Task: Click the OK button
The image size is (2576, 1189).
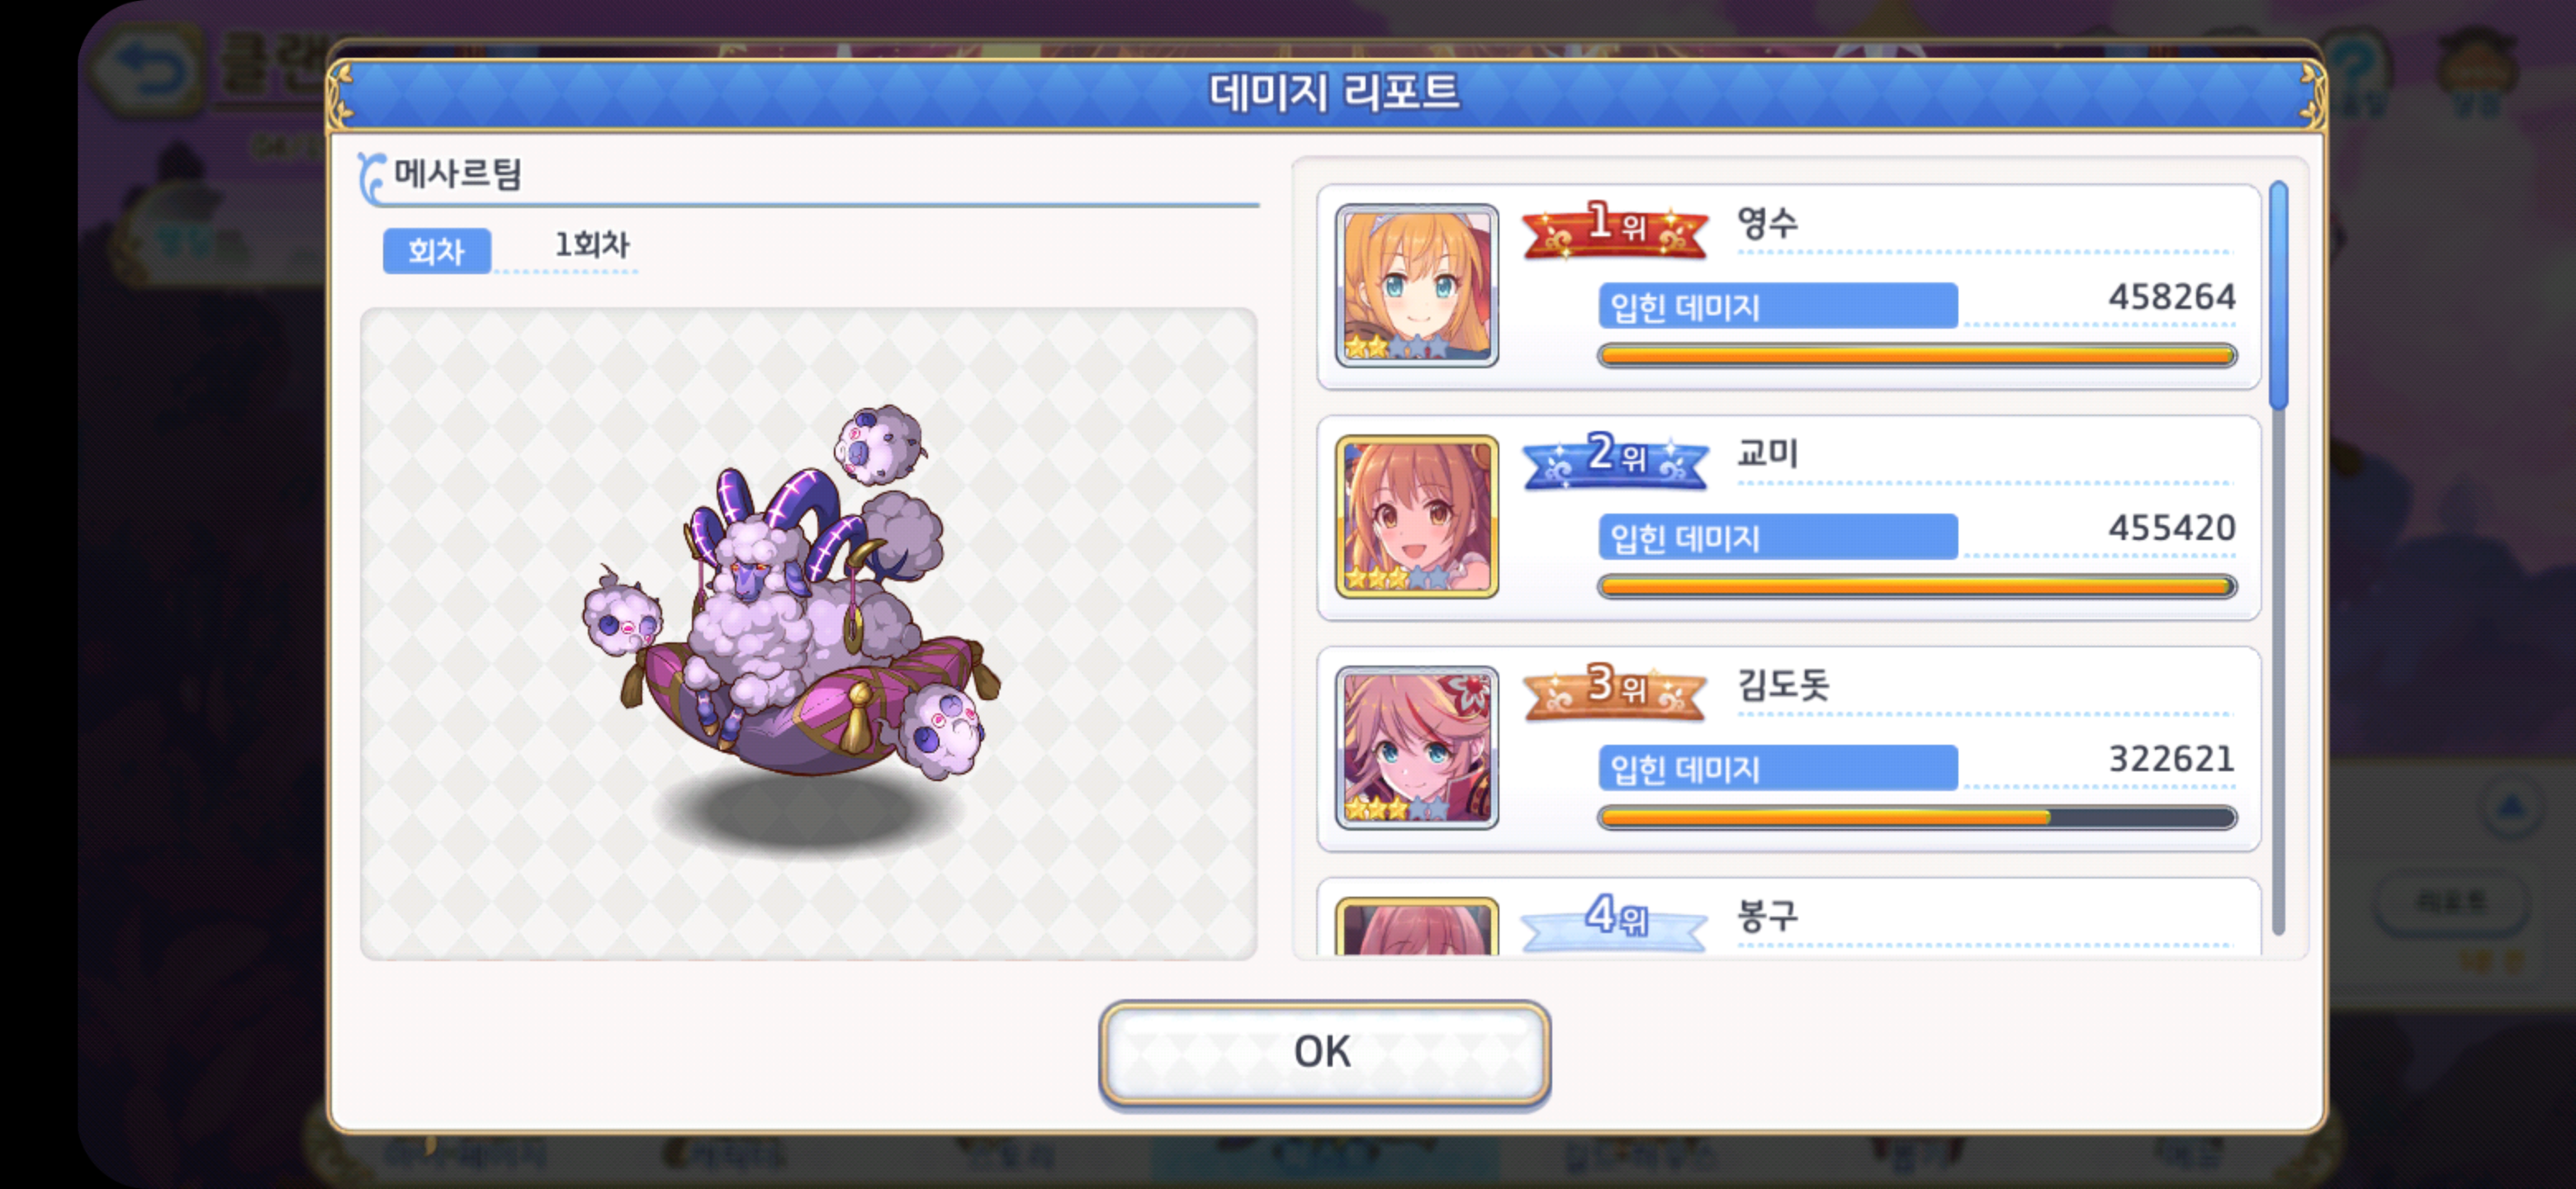Action: click(x=1324, y=1053)
